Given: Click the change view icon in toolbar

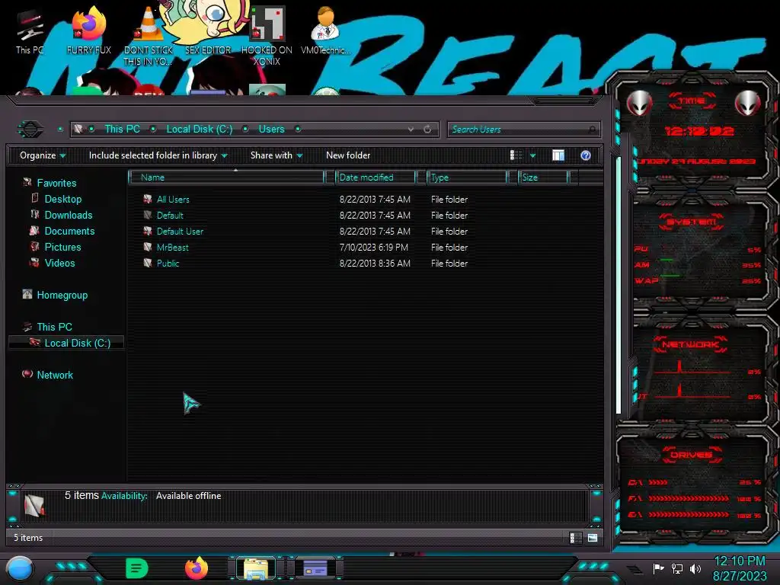Looking at the screenshot, I should (x=516, y=155).
